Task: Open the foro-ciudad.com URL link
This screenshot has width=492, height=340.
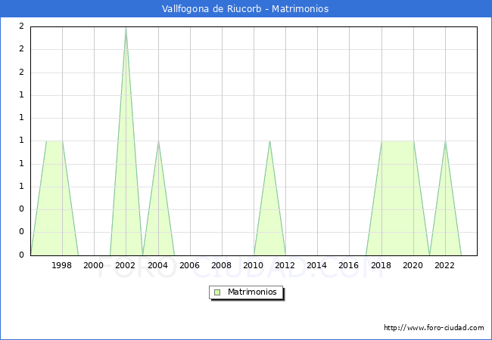Action: coord(434,328)
